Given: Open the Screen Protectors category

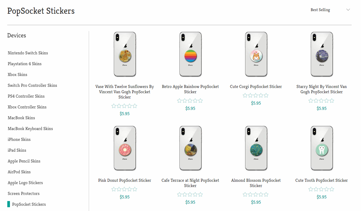Looking at the screenshot, I should [x=24, y=193].
